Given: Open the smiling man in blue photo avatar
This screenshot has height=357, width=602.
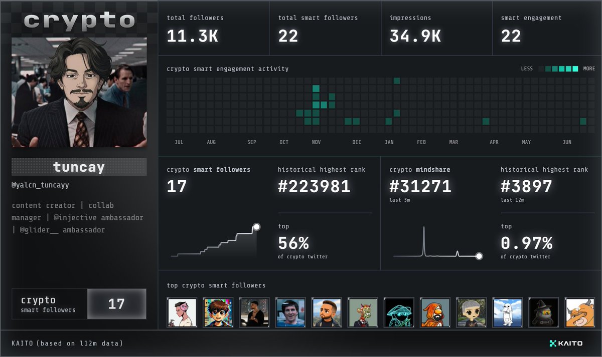Looking at the screenshot, I should tap(290, 312).
